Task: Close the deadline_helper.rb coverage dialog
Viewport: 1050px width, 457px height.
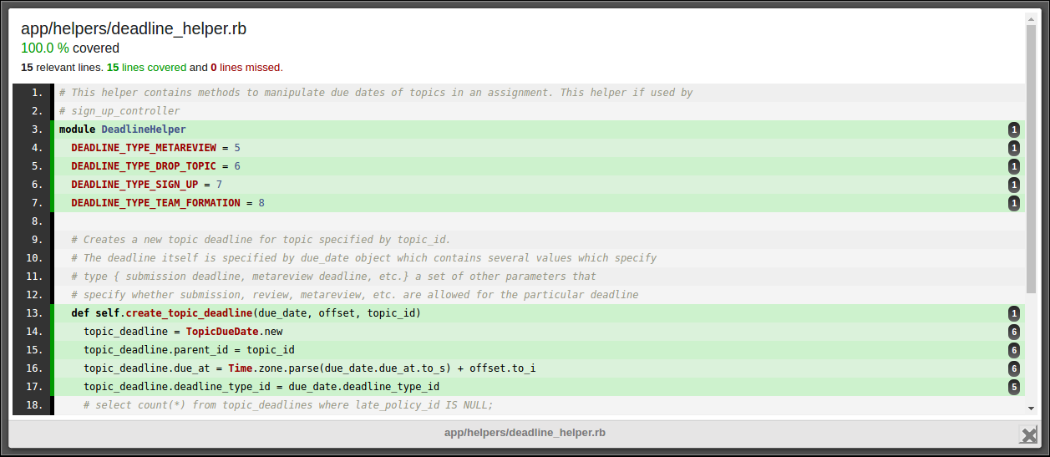Action: [x=1028, y=434]
